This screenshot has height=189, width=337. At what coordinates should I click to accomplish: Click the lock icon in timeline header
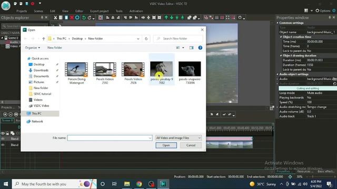pyautogui.click(x=7, y=133)
